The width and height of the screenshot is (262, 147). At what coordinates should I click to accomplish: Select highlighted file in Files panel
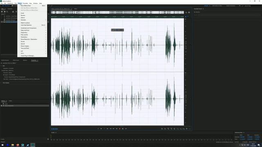[x=9, y=22]
